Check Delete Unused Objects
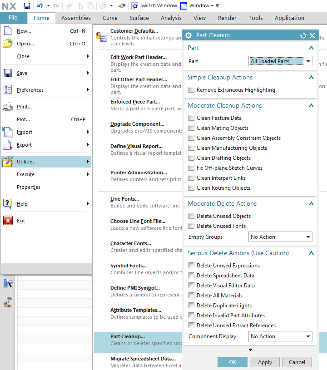 point(192,216)
